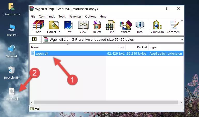Open the Tools menu
Viewport: 199px width, 117px height.
click(x=62, y=16)
